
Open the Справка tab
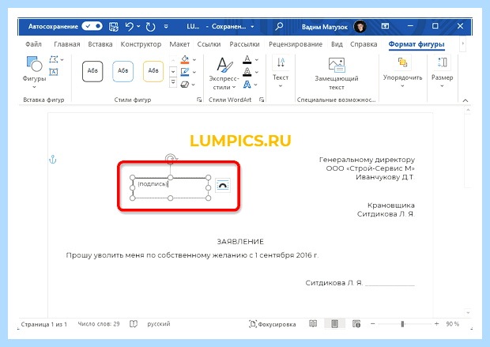click(364, 44)
